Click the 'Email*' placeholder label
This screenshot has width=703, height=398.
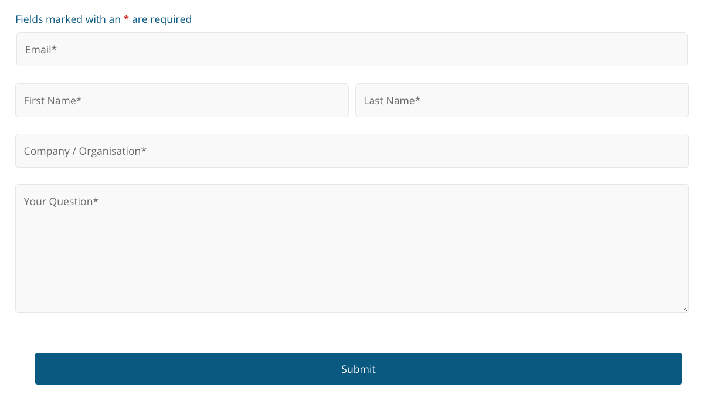coord(41,50)
